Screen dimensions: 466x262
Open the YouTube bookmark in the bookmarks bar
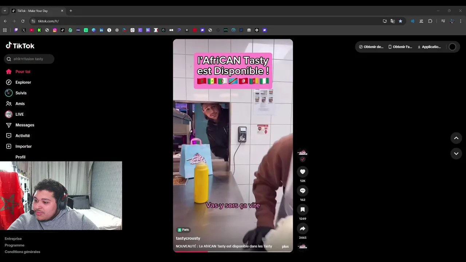[32, 30]
